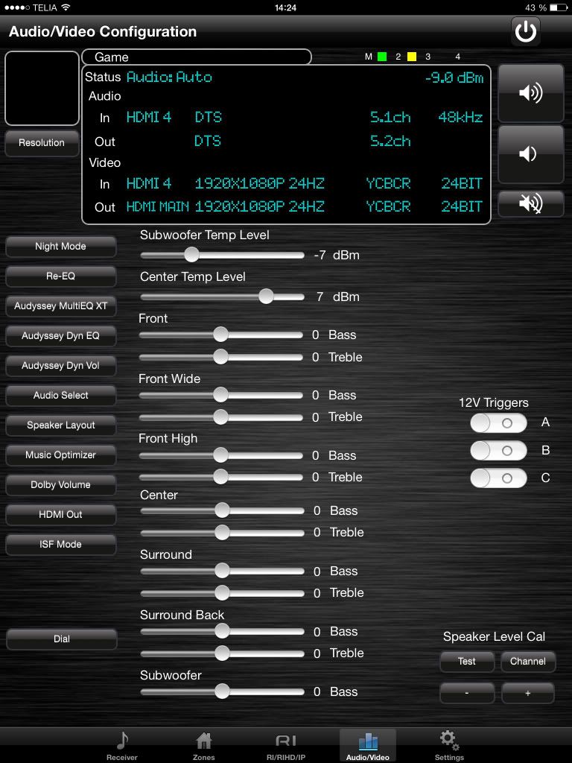The height and width of the screenshot is (763, 572).
Task: Open the Audio Select options
Action: click(x=61, y=396)
